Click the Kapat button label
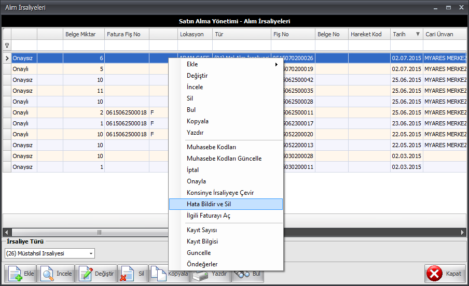 click(x=453, y=274)
